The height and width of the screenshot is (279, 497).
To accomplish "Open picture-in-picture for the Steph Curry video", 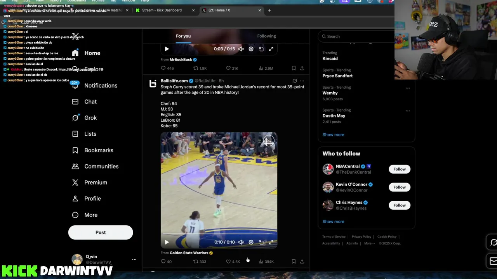I will click(261, 242).
